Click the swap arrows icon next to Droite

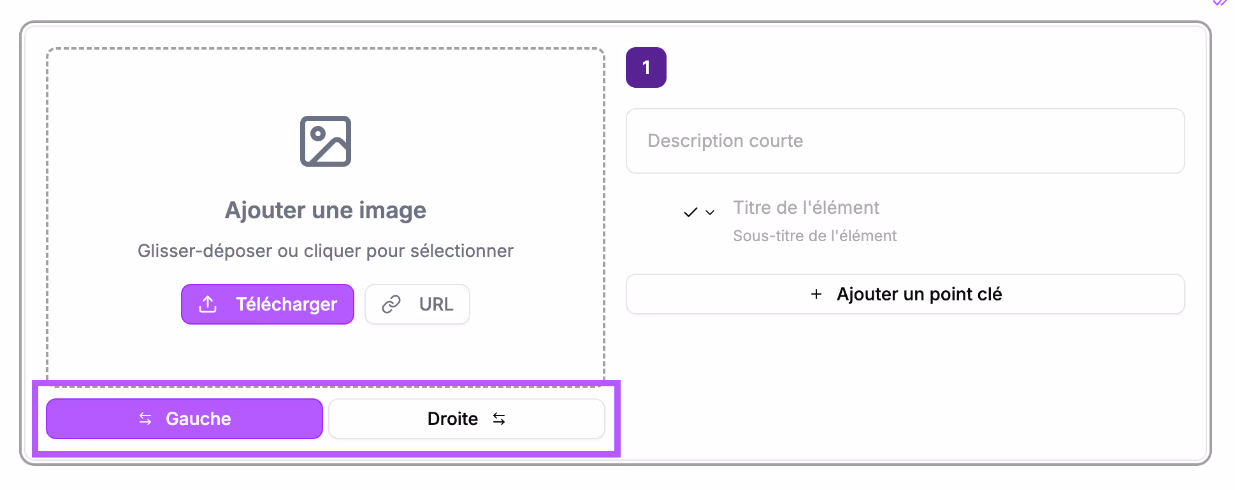(x=500, y=419)
